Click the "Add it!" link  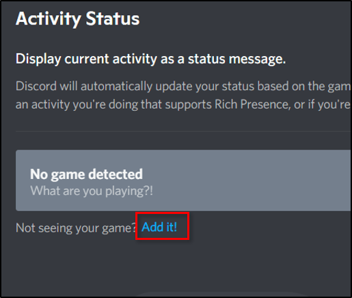click(x=159, y=227)
